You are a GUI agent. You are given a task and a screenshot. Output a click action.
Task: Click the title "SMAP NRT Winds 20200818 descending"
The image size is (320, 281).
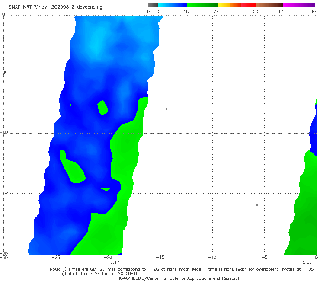click(55, 7)
